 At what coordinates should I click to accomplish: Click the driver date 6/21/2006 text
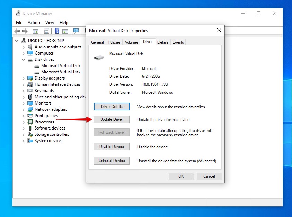(151, 76)
